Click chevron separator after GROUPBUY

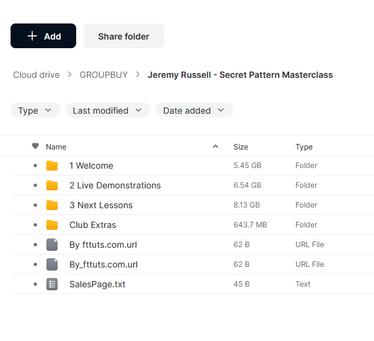tap(137, 75)
